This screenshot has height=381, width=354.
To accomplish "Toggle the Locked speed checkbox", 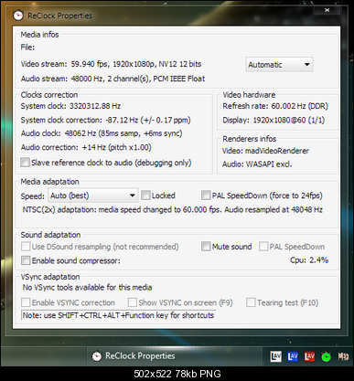I will point(145,196).
